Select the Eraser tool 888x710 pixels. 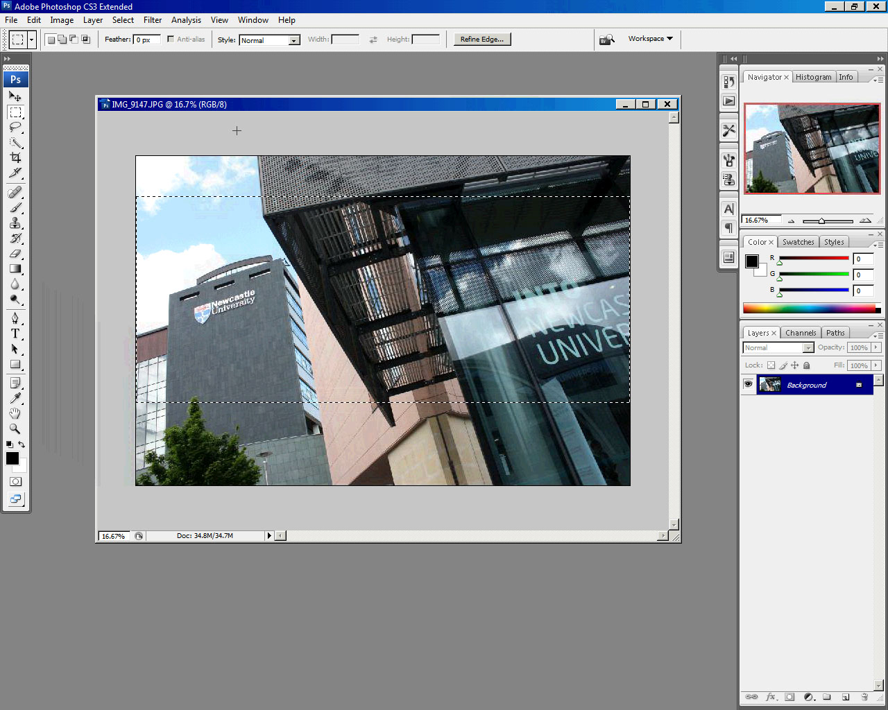coord(15,254)
